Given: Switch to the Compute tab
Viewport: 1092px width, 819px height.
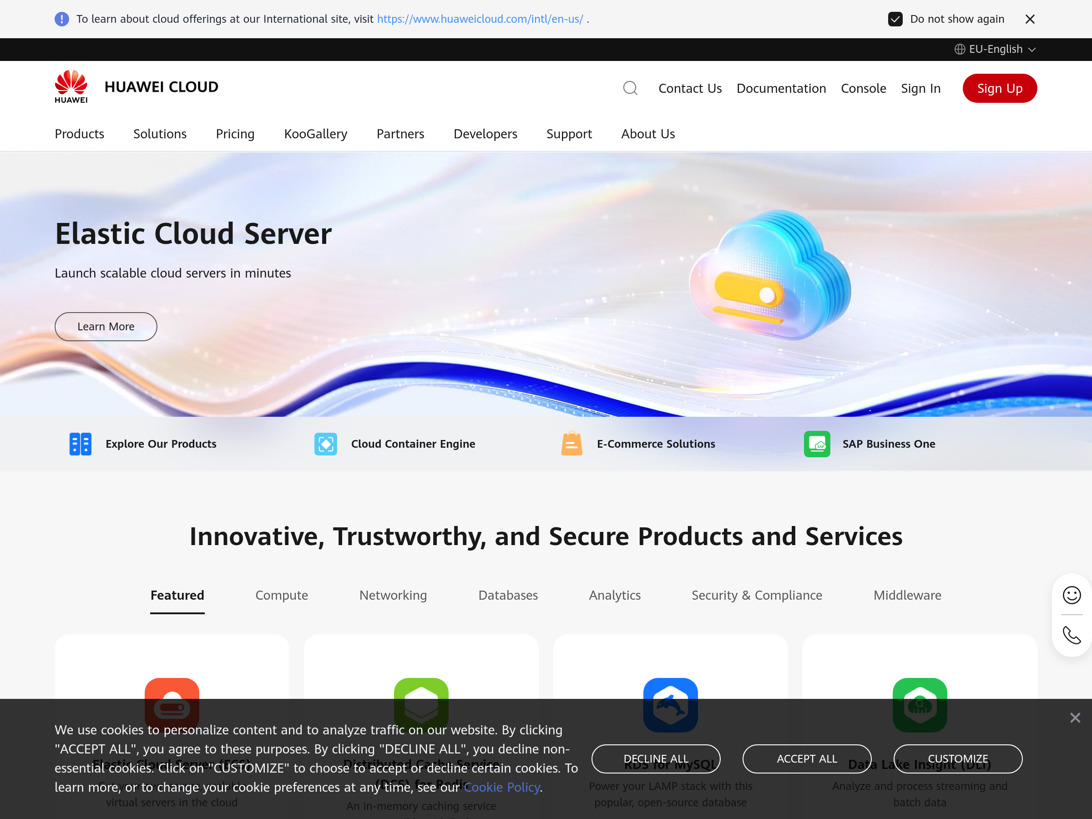Looking at the screenshot, I should [281, 595].
